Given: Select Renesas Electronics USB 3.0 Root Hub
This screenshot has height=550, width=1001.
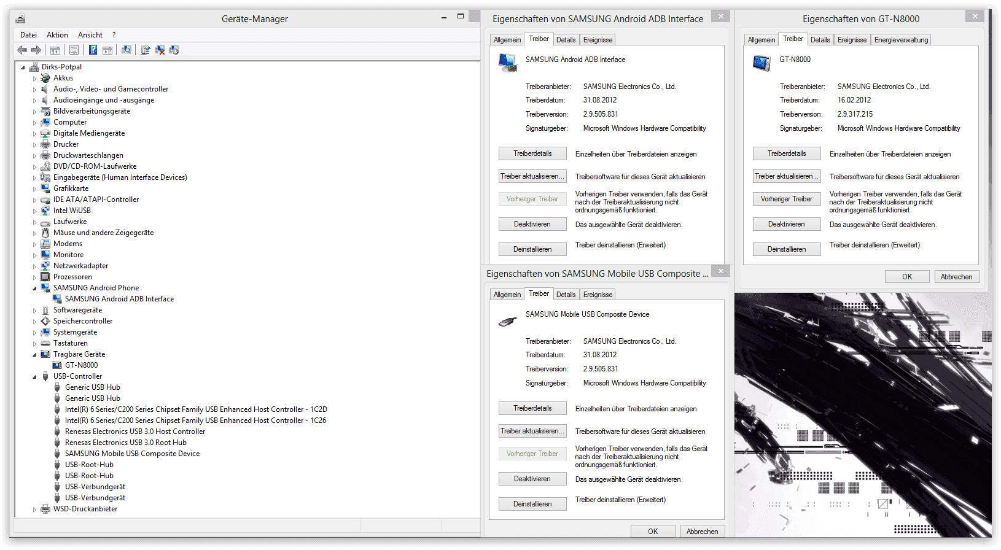Looking at the screenshot, I should [x=125, y=443].
